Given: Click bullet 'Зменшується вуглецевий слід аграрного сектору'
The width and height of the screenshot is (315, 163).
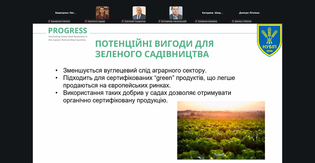Looking at the screenshot, I should pyautogui.click(x=135, y=71).
